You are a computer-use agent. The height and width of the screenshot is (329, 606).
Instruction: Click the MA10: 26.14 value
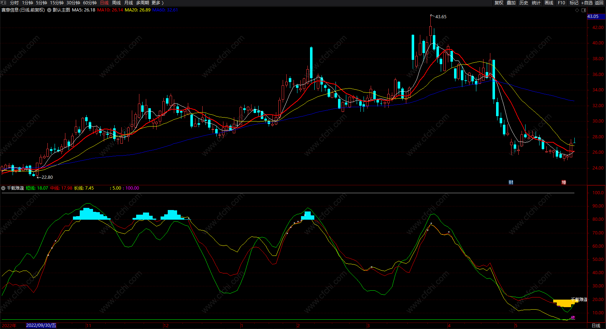[110, 10]
